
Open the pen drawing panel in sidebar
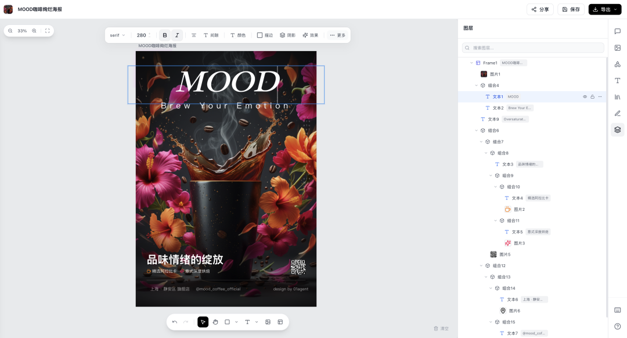[x=617, y=113]
